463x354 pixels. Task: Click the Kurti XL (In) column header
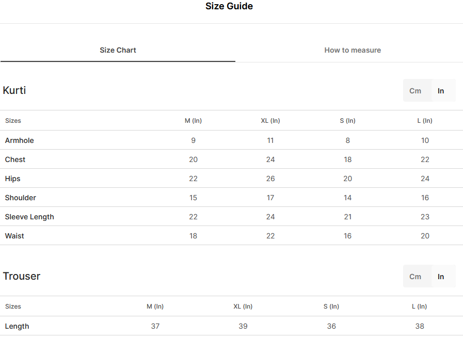[x=270, y=121]
